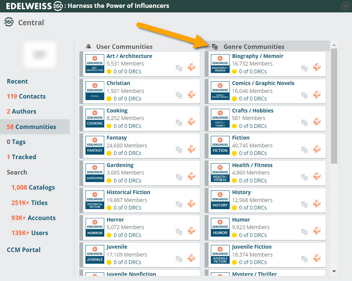Click the vertical scrollbar thumb of communities list
Viewport: 352px width, 281px height.
coord(334,106)
